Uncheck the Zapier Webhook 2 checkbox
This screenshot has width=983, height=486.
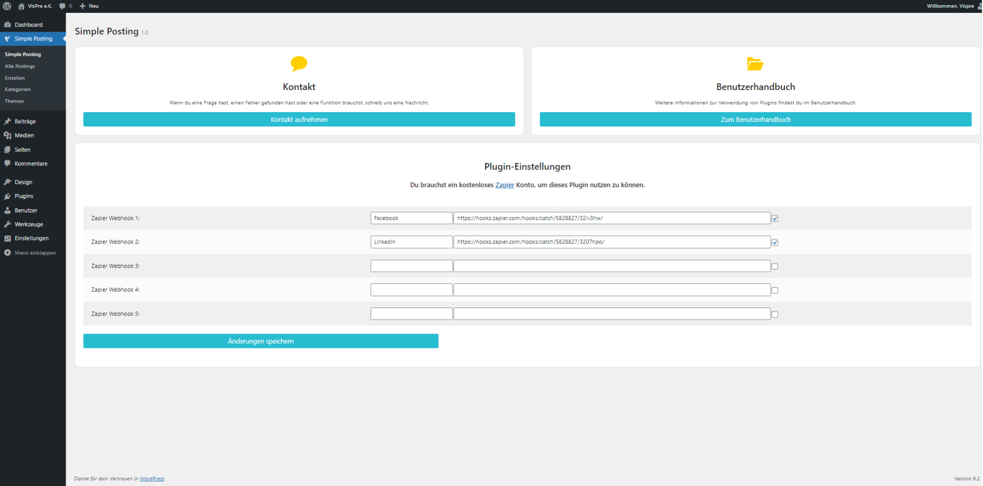coord(775,242)
